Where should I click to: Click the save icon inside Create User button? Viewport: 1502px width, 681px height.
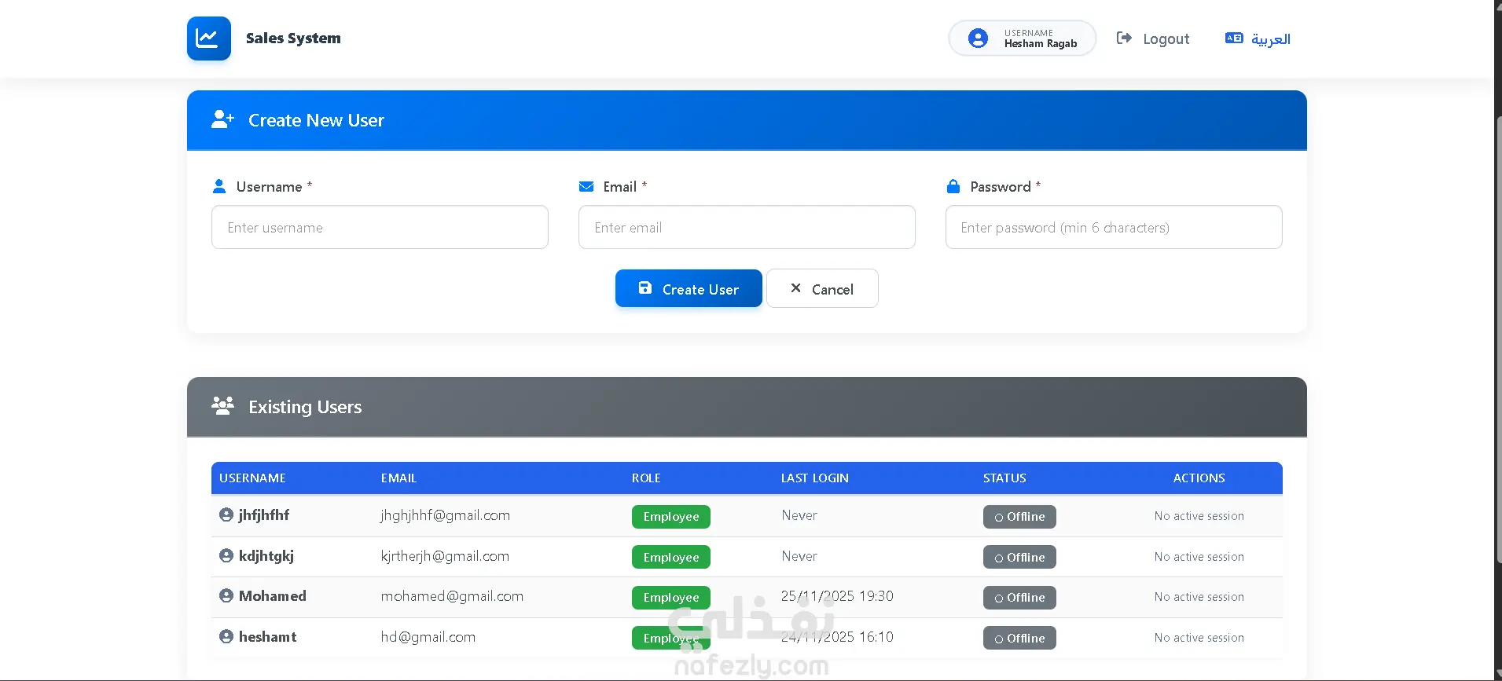645,287
